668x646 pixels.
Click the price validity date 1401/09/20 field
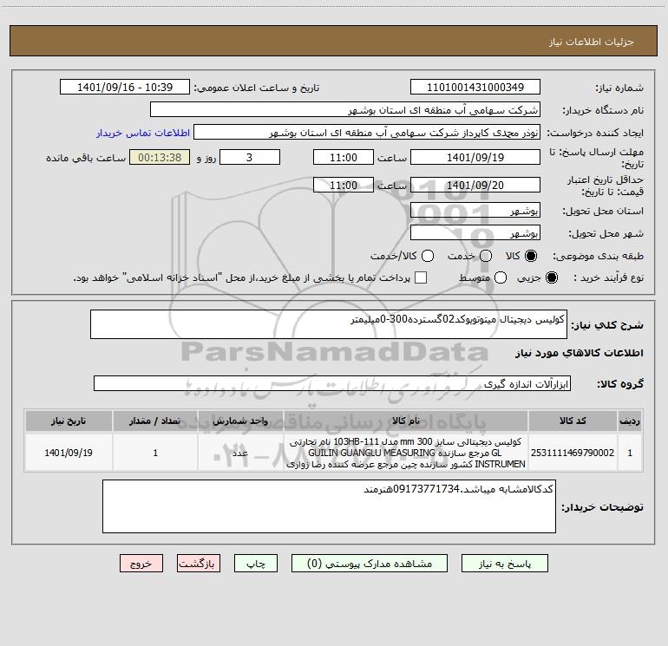coord(475,185)
